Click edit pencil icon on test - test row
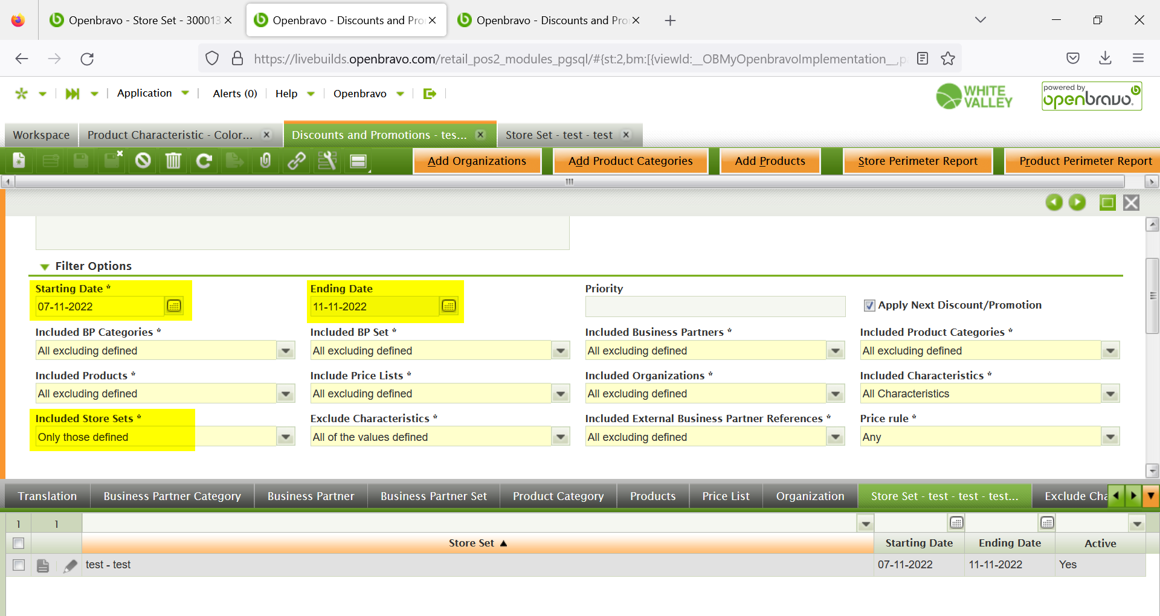 71,565
